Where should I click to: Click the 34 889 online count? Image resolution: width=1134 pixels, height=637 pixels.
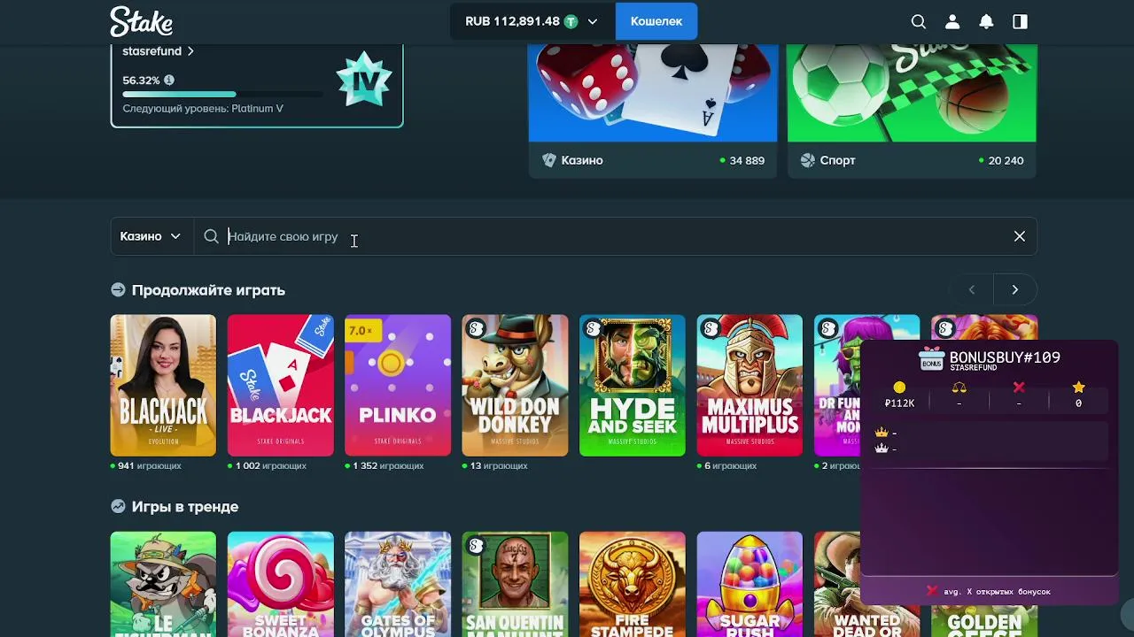point(747,160)
